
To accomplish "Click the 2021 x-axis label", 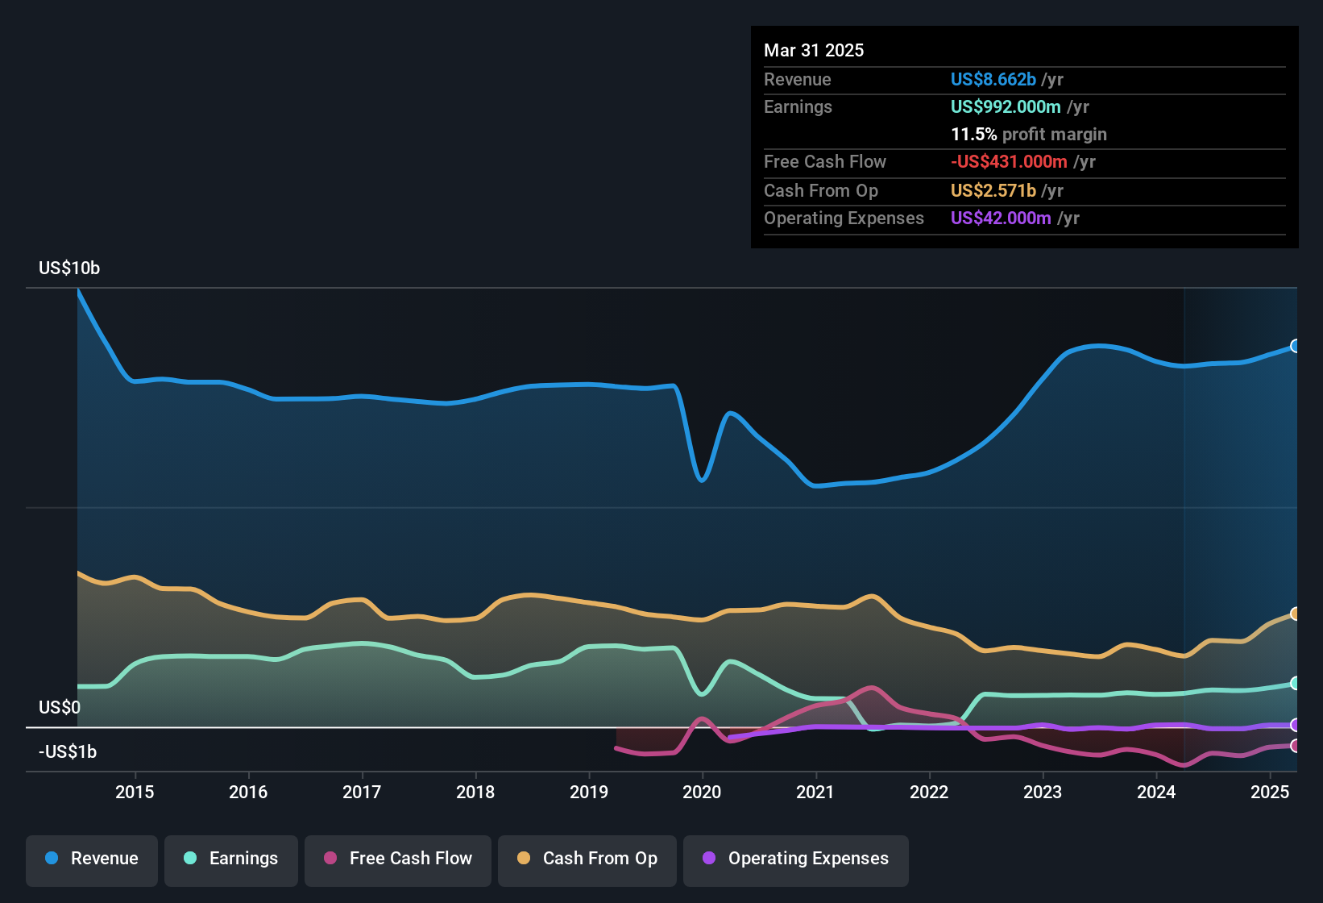I will coord(815,792).
